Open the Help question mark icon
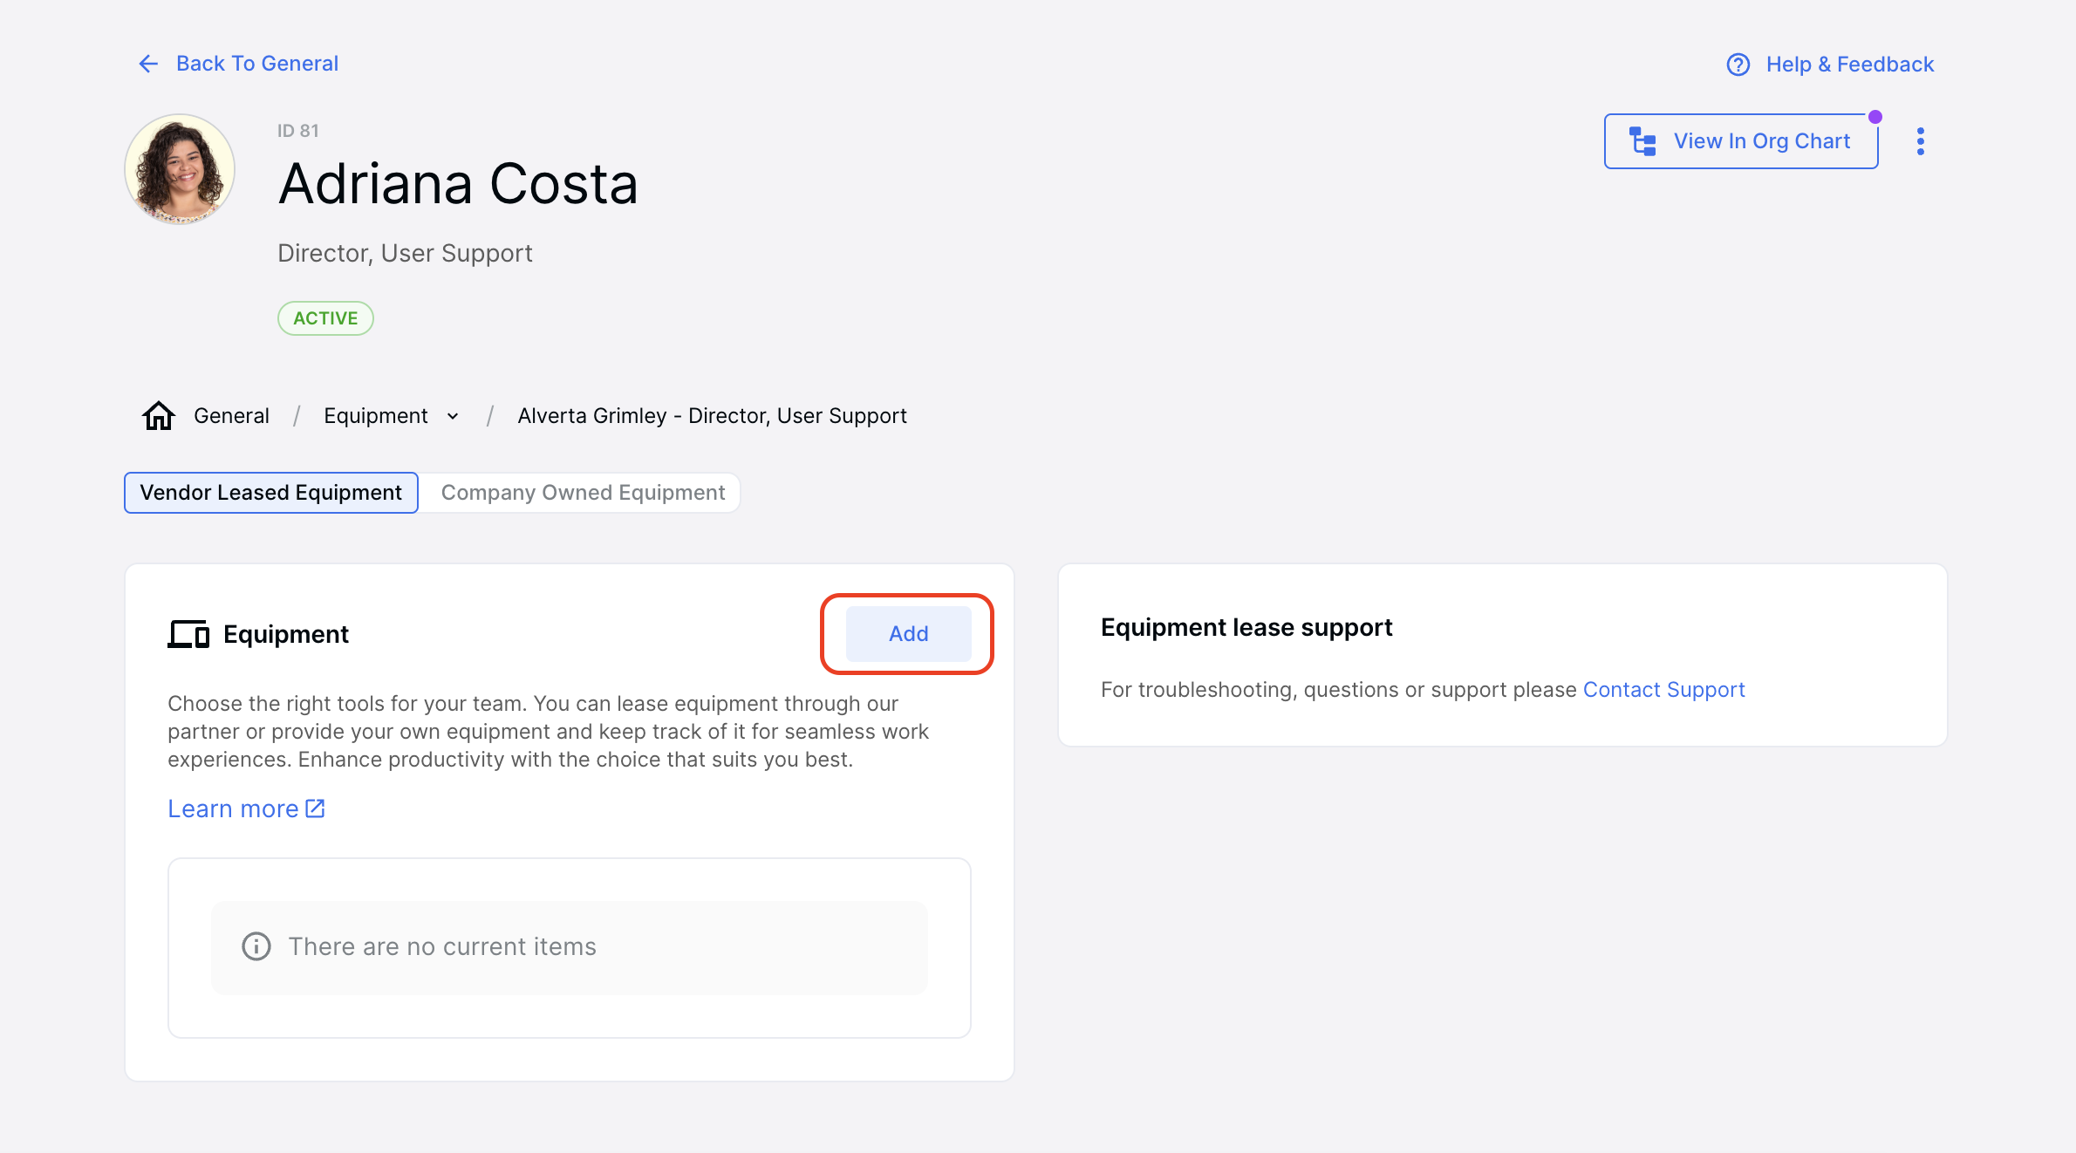 pos(1738,65)
